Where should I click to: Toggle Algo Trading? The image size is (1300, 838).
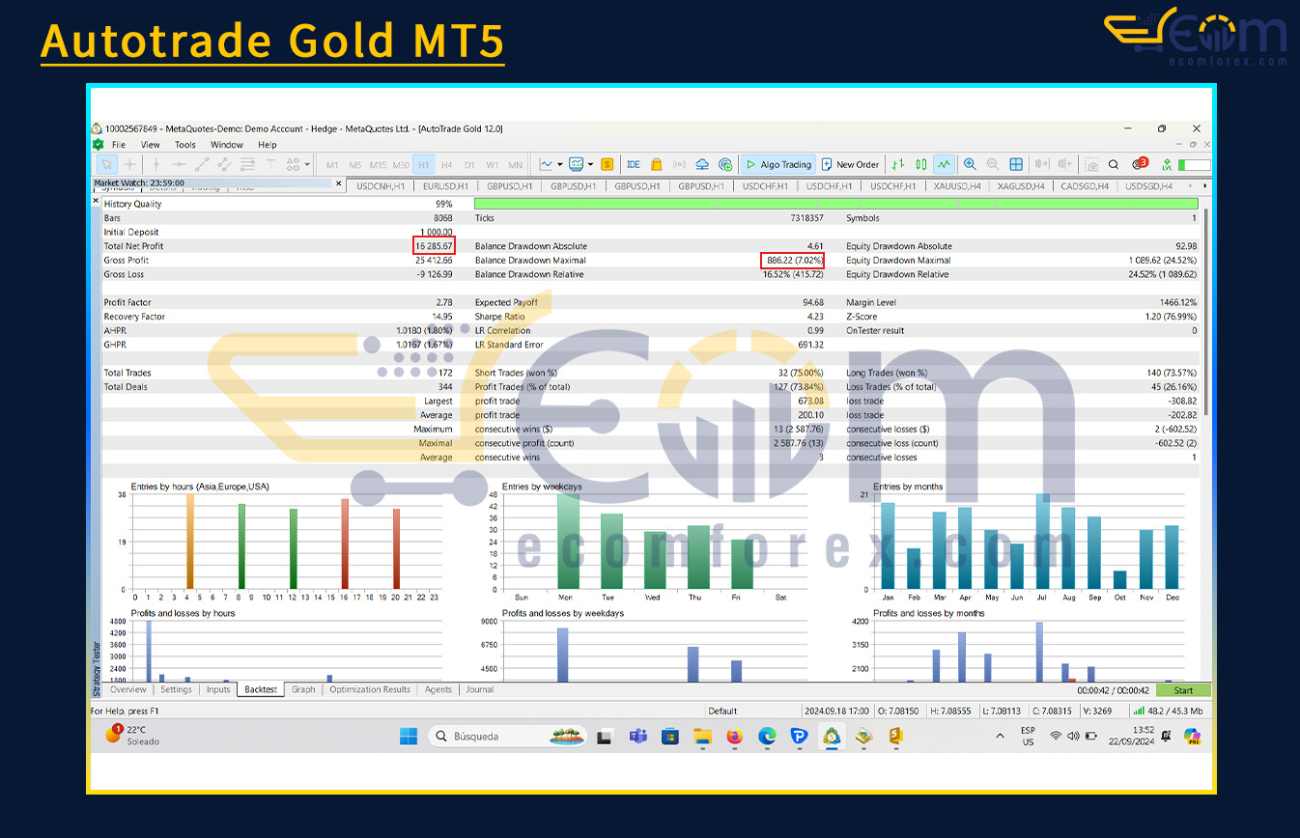(x=777, y=164)
